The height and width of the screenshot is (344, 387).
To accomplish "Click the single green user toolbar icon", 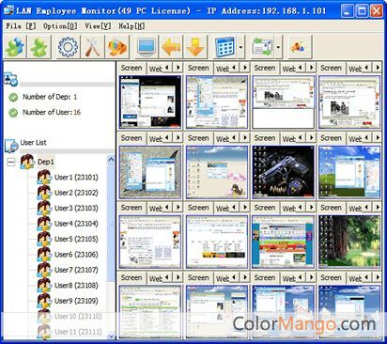I will [39, 47].
